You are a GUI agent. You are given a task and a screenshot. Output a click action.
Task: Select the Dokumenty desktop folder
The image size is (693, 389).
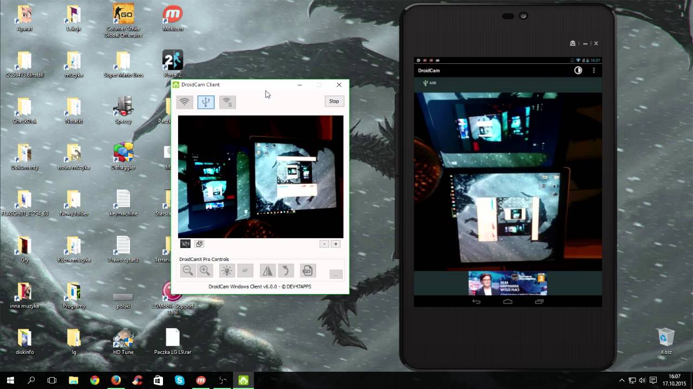pos(24,157)
